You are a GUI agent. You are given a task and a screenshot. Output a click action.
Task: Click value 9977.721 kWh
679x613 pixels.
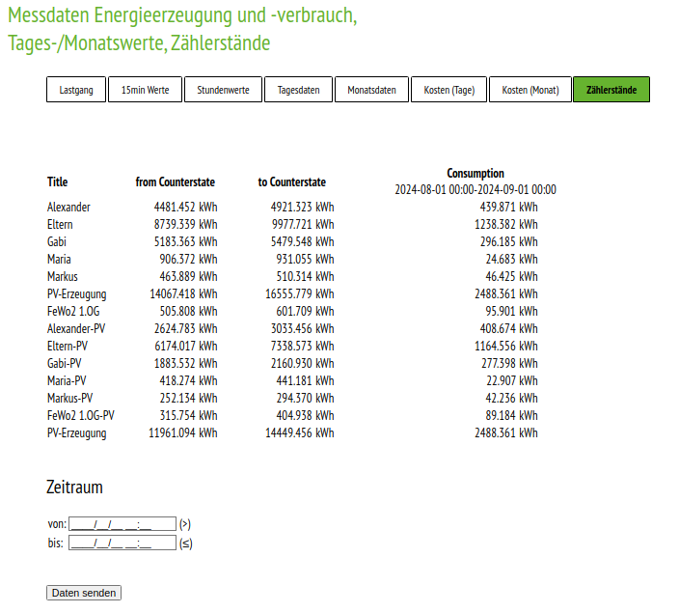pyautogui.click(x=303, y=225)
